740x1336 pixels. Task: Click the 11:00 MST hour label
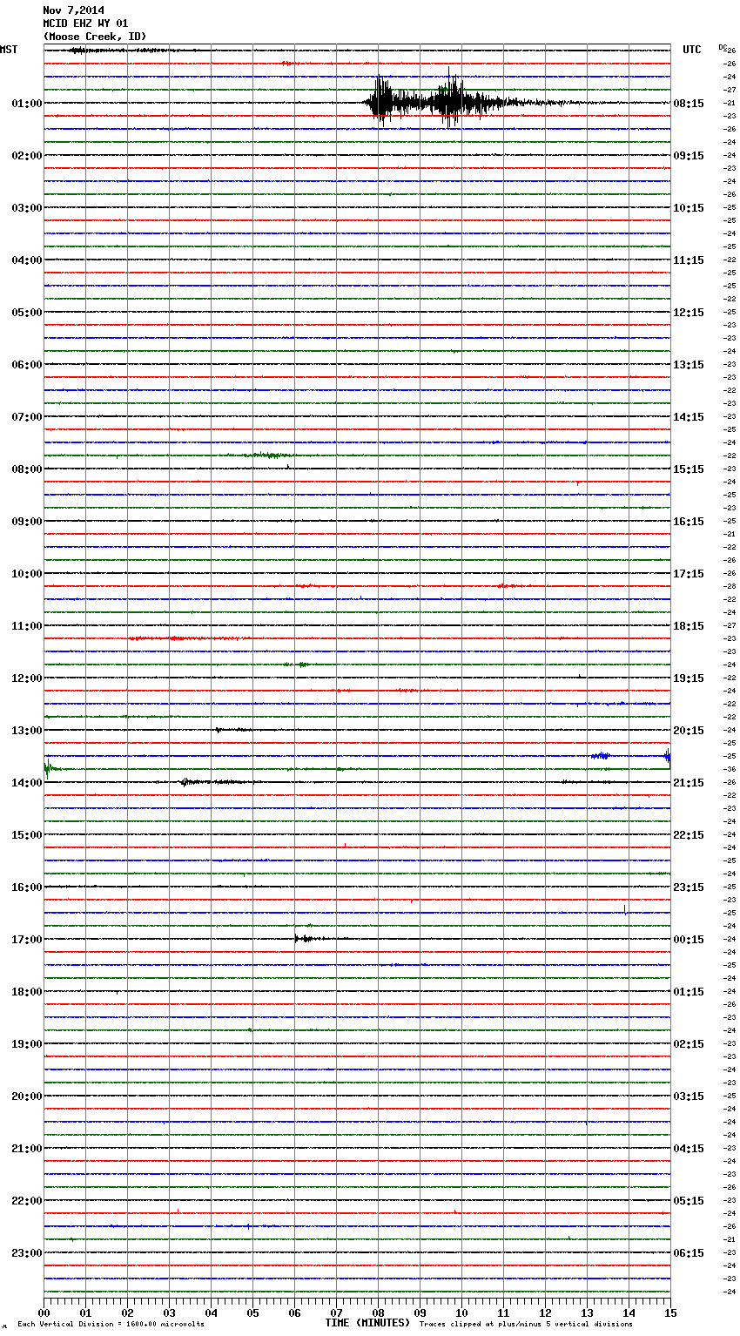[x=27, y=626]
